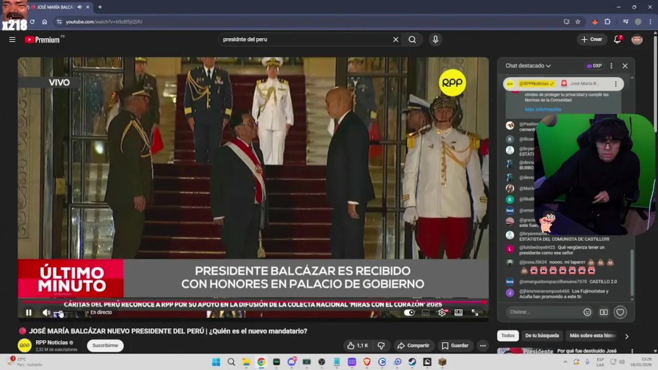This screenshot has height=370, width=658.
Task: Close the live chat panel
Action: [x=625, y=66]
